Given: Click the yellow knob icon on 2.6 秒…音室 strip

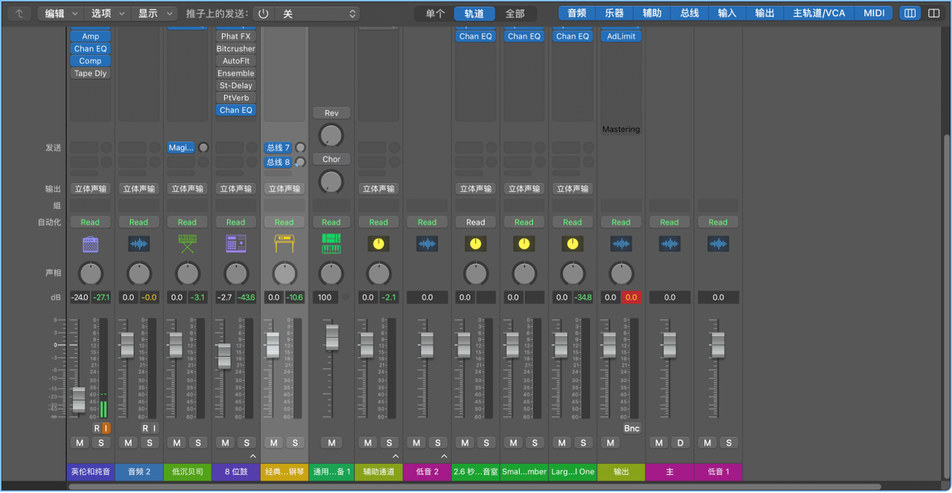Looking at the screenshot, I should (x=476, y=244).
